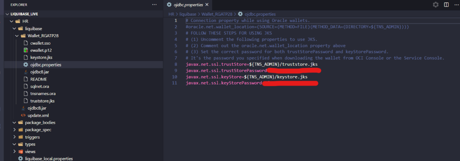
Task: Close the ojdbc.properties tab
Action: coord(207,4)
